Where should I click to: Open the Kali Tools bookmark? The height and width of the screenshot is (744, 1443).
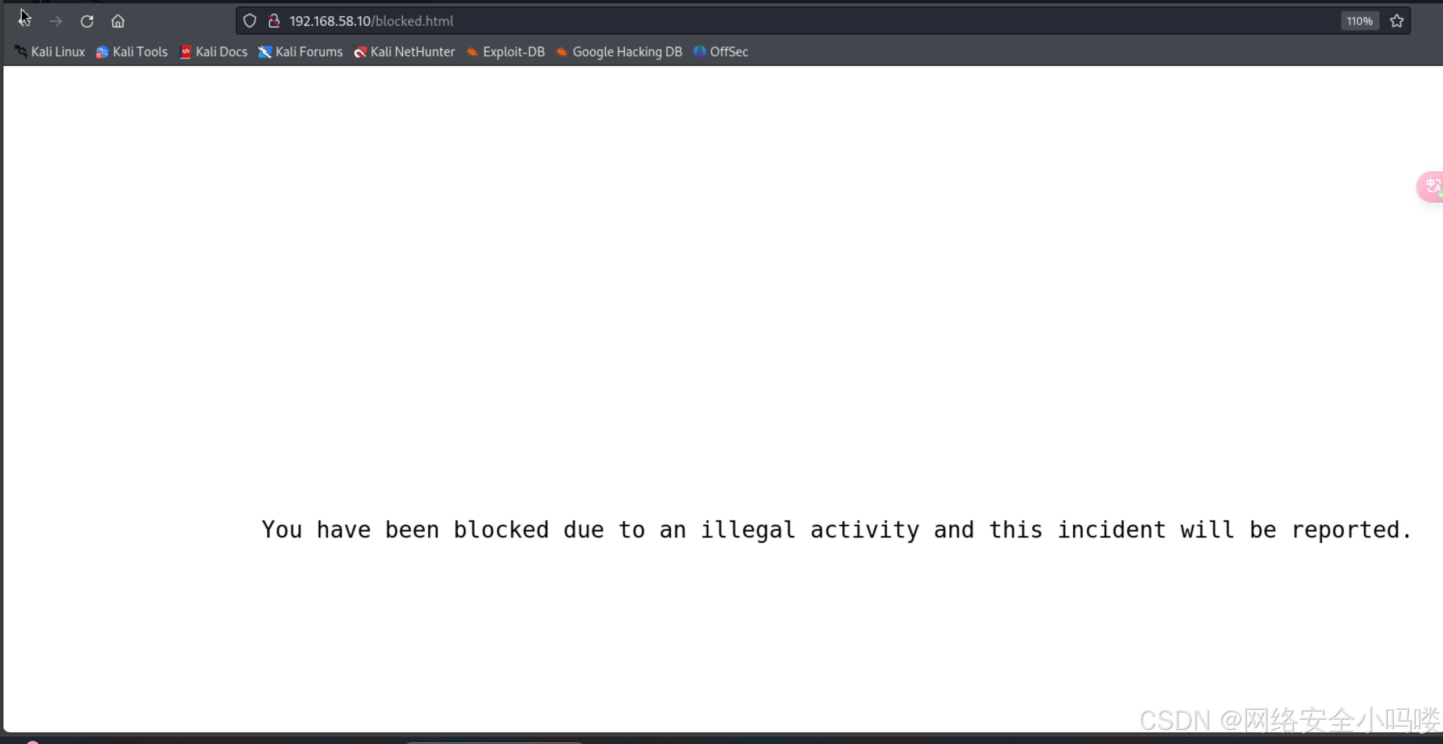(x=132, y=52)
